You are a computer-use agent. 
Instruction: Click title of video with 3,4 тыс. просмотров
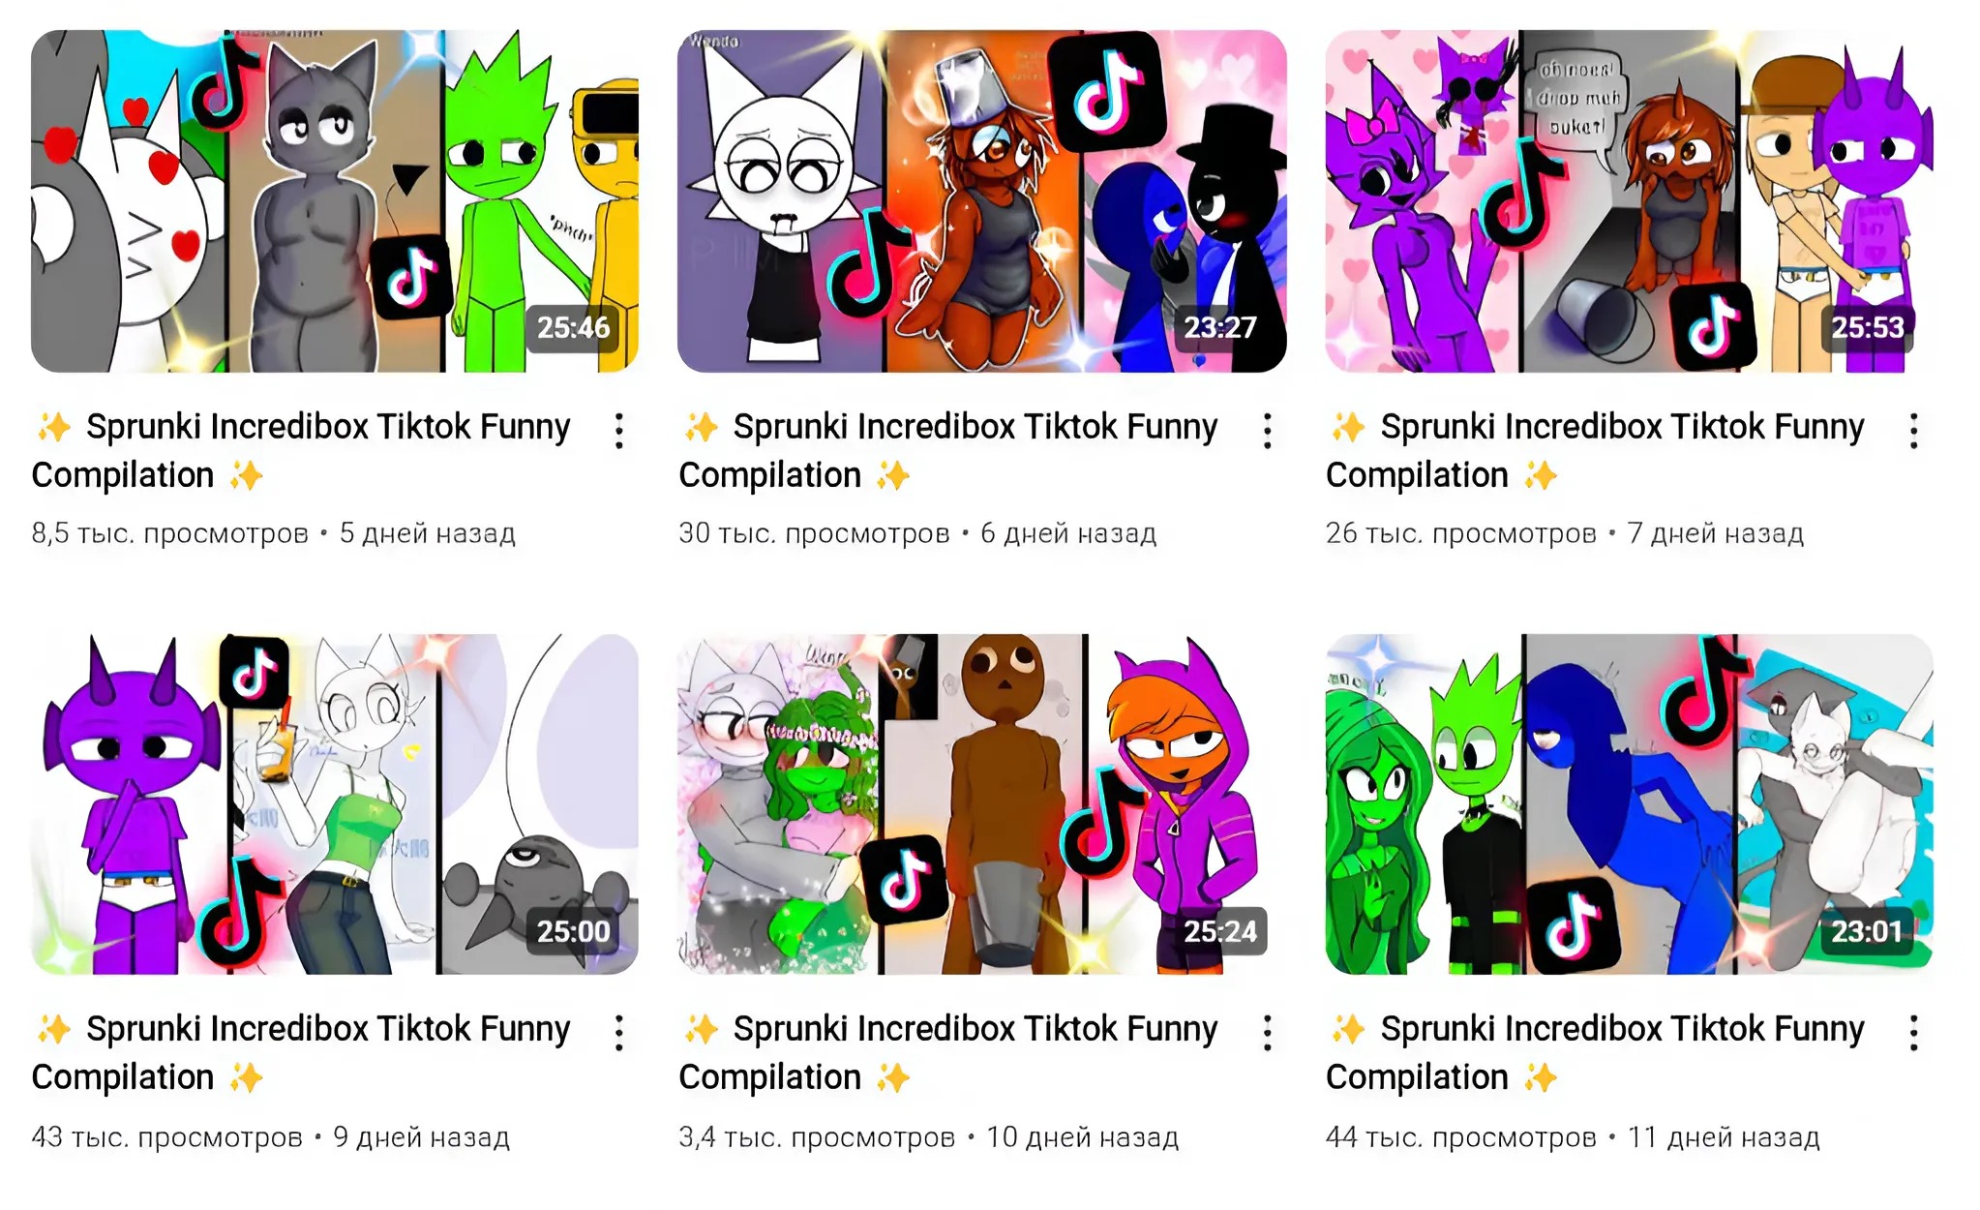[x=948, y=1053]
